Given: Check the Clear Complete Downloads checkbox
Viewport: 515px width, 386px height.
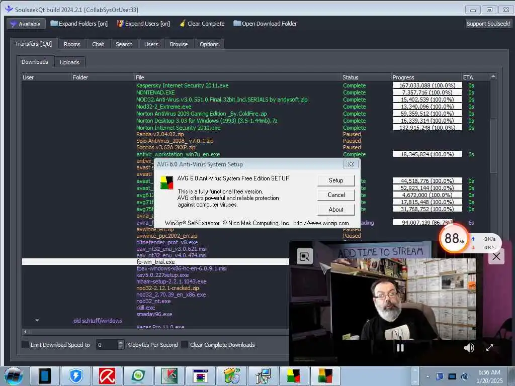Looking at the screenshot, I should pyautogui.click(x=185, y=344).
